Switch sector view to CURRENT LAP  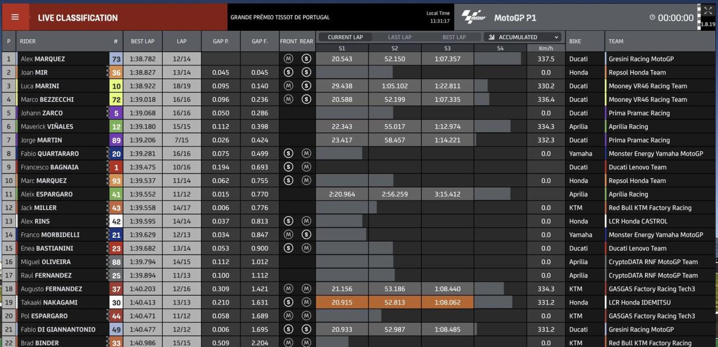345,37
